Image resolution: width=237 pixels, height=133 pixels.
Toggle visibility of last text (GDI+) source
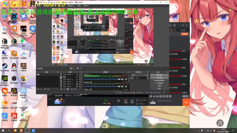77,86
